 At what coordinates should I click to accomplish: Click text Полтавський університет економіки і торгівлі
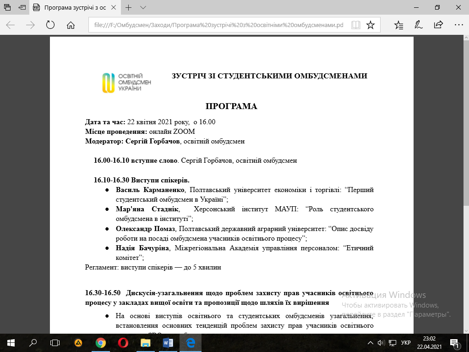click(x=265, y=190)
